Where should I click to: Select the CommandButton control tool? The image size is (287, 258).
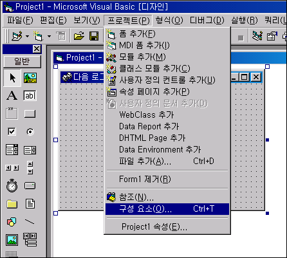[x=30, y=114]
